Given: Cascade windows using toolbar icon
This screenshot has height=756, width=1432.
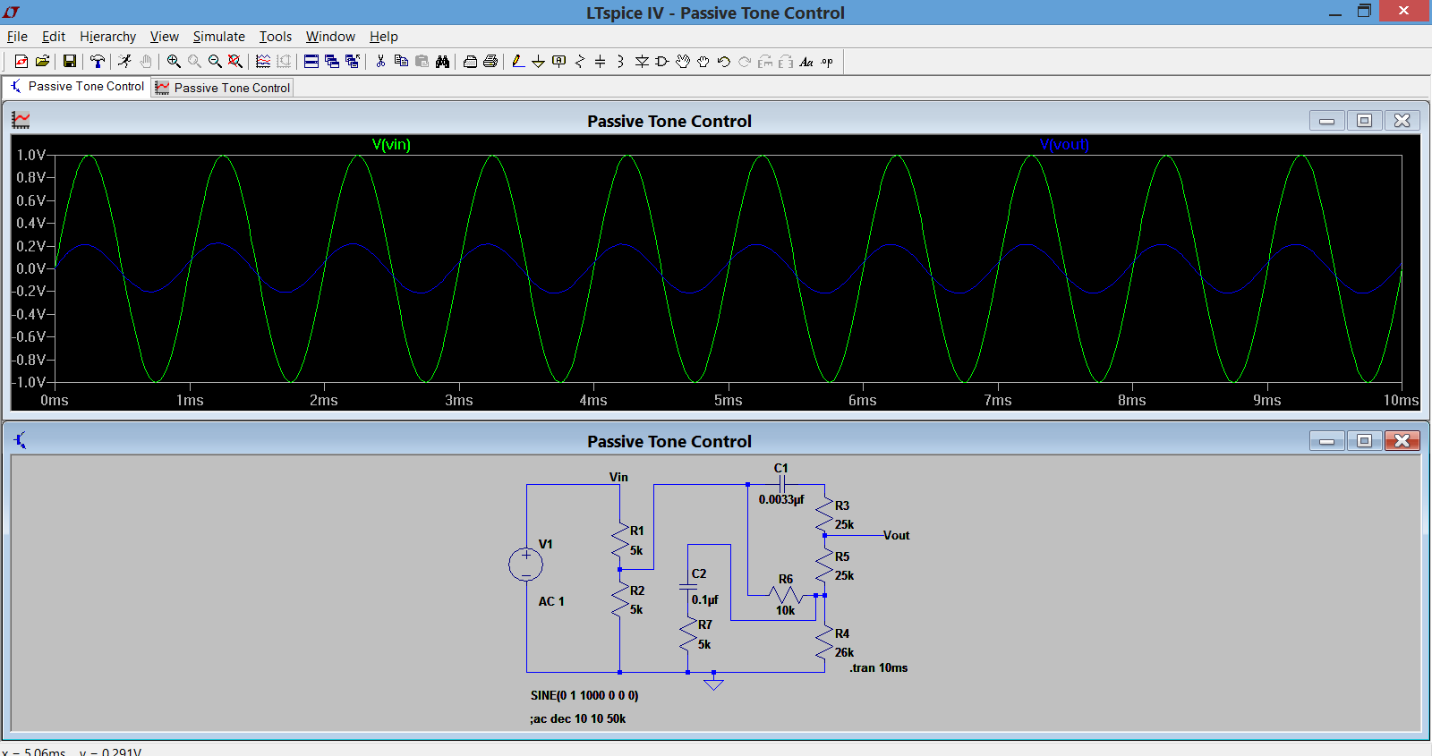Looking at the screenshot, I should pos(331,61).
